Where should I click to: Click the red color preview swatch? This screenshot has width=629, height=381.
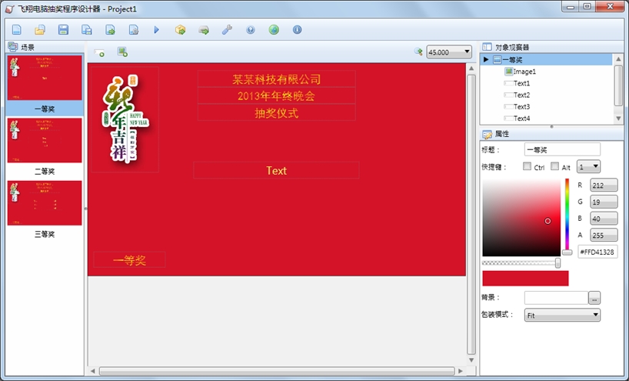tap(525, 278)
